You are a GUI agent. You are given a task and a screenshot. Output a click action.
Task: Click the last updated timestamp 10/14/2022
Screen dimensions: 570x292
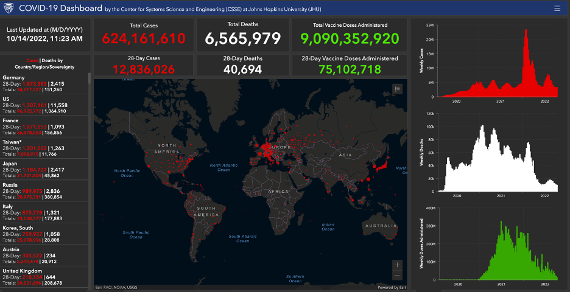[x=44, y=38]
